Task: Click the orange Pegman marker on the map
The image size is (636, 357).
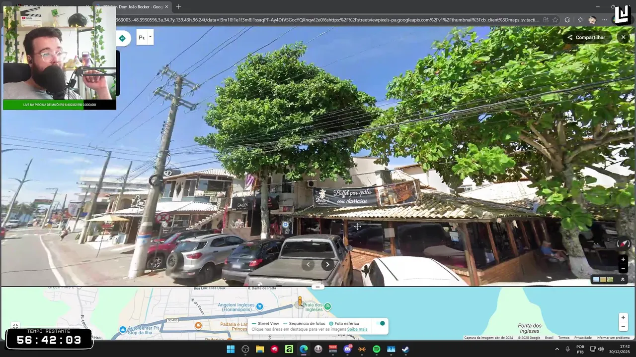Action: [x=300, y=301]
